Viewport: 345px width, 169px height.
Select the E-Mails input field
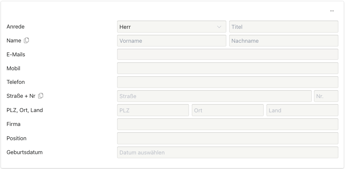point(227,54)
